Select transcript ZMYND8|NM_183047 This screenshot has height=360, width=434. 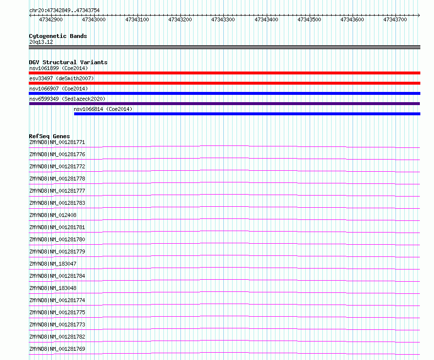coord(53,264)
